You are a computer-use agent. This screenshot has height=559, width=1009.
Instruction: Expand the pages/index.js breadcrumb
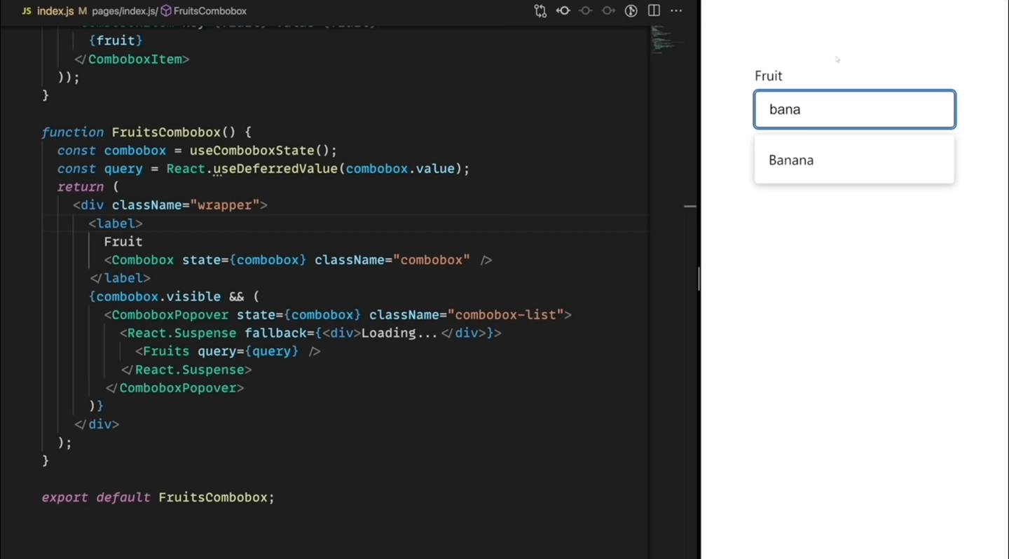click(x=124, y=11)
